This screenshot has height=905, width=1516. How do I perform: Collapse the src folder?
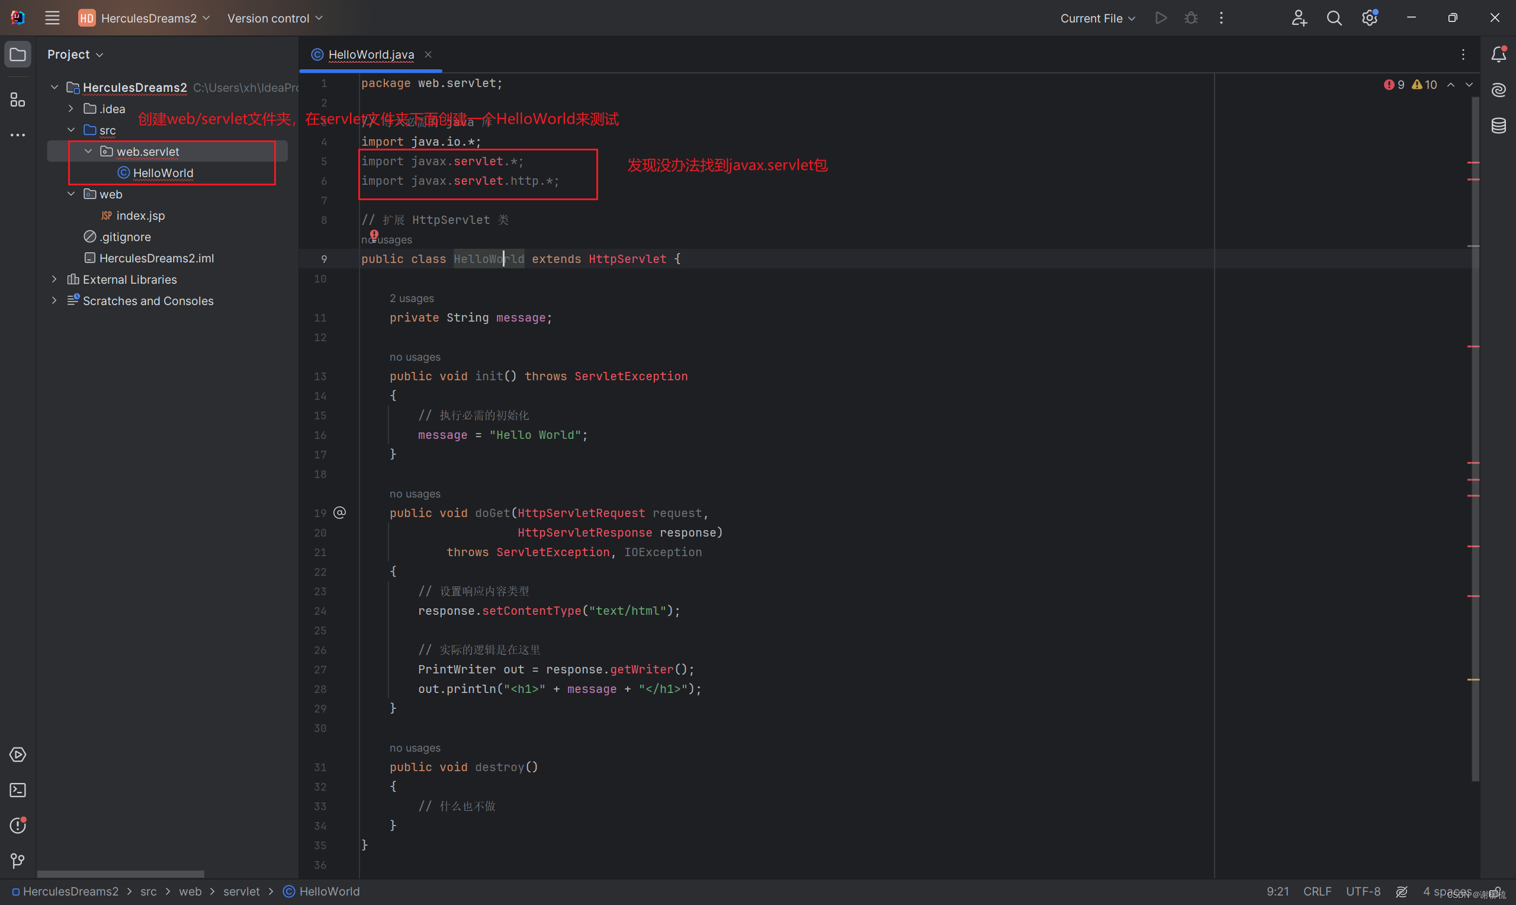[x=71, y=130]
